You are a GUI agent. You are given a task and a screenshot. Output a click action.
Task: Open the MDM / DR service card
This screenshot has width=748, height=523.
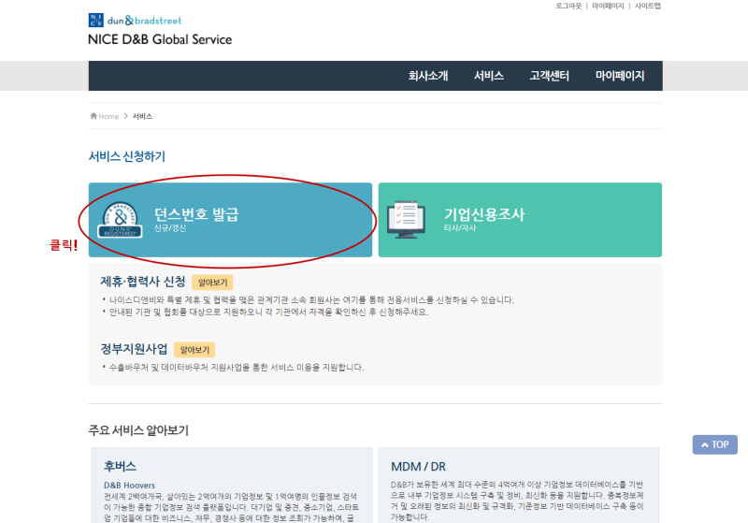(x=519, y=486)
